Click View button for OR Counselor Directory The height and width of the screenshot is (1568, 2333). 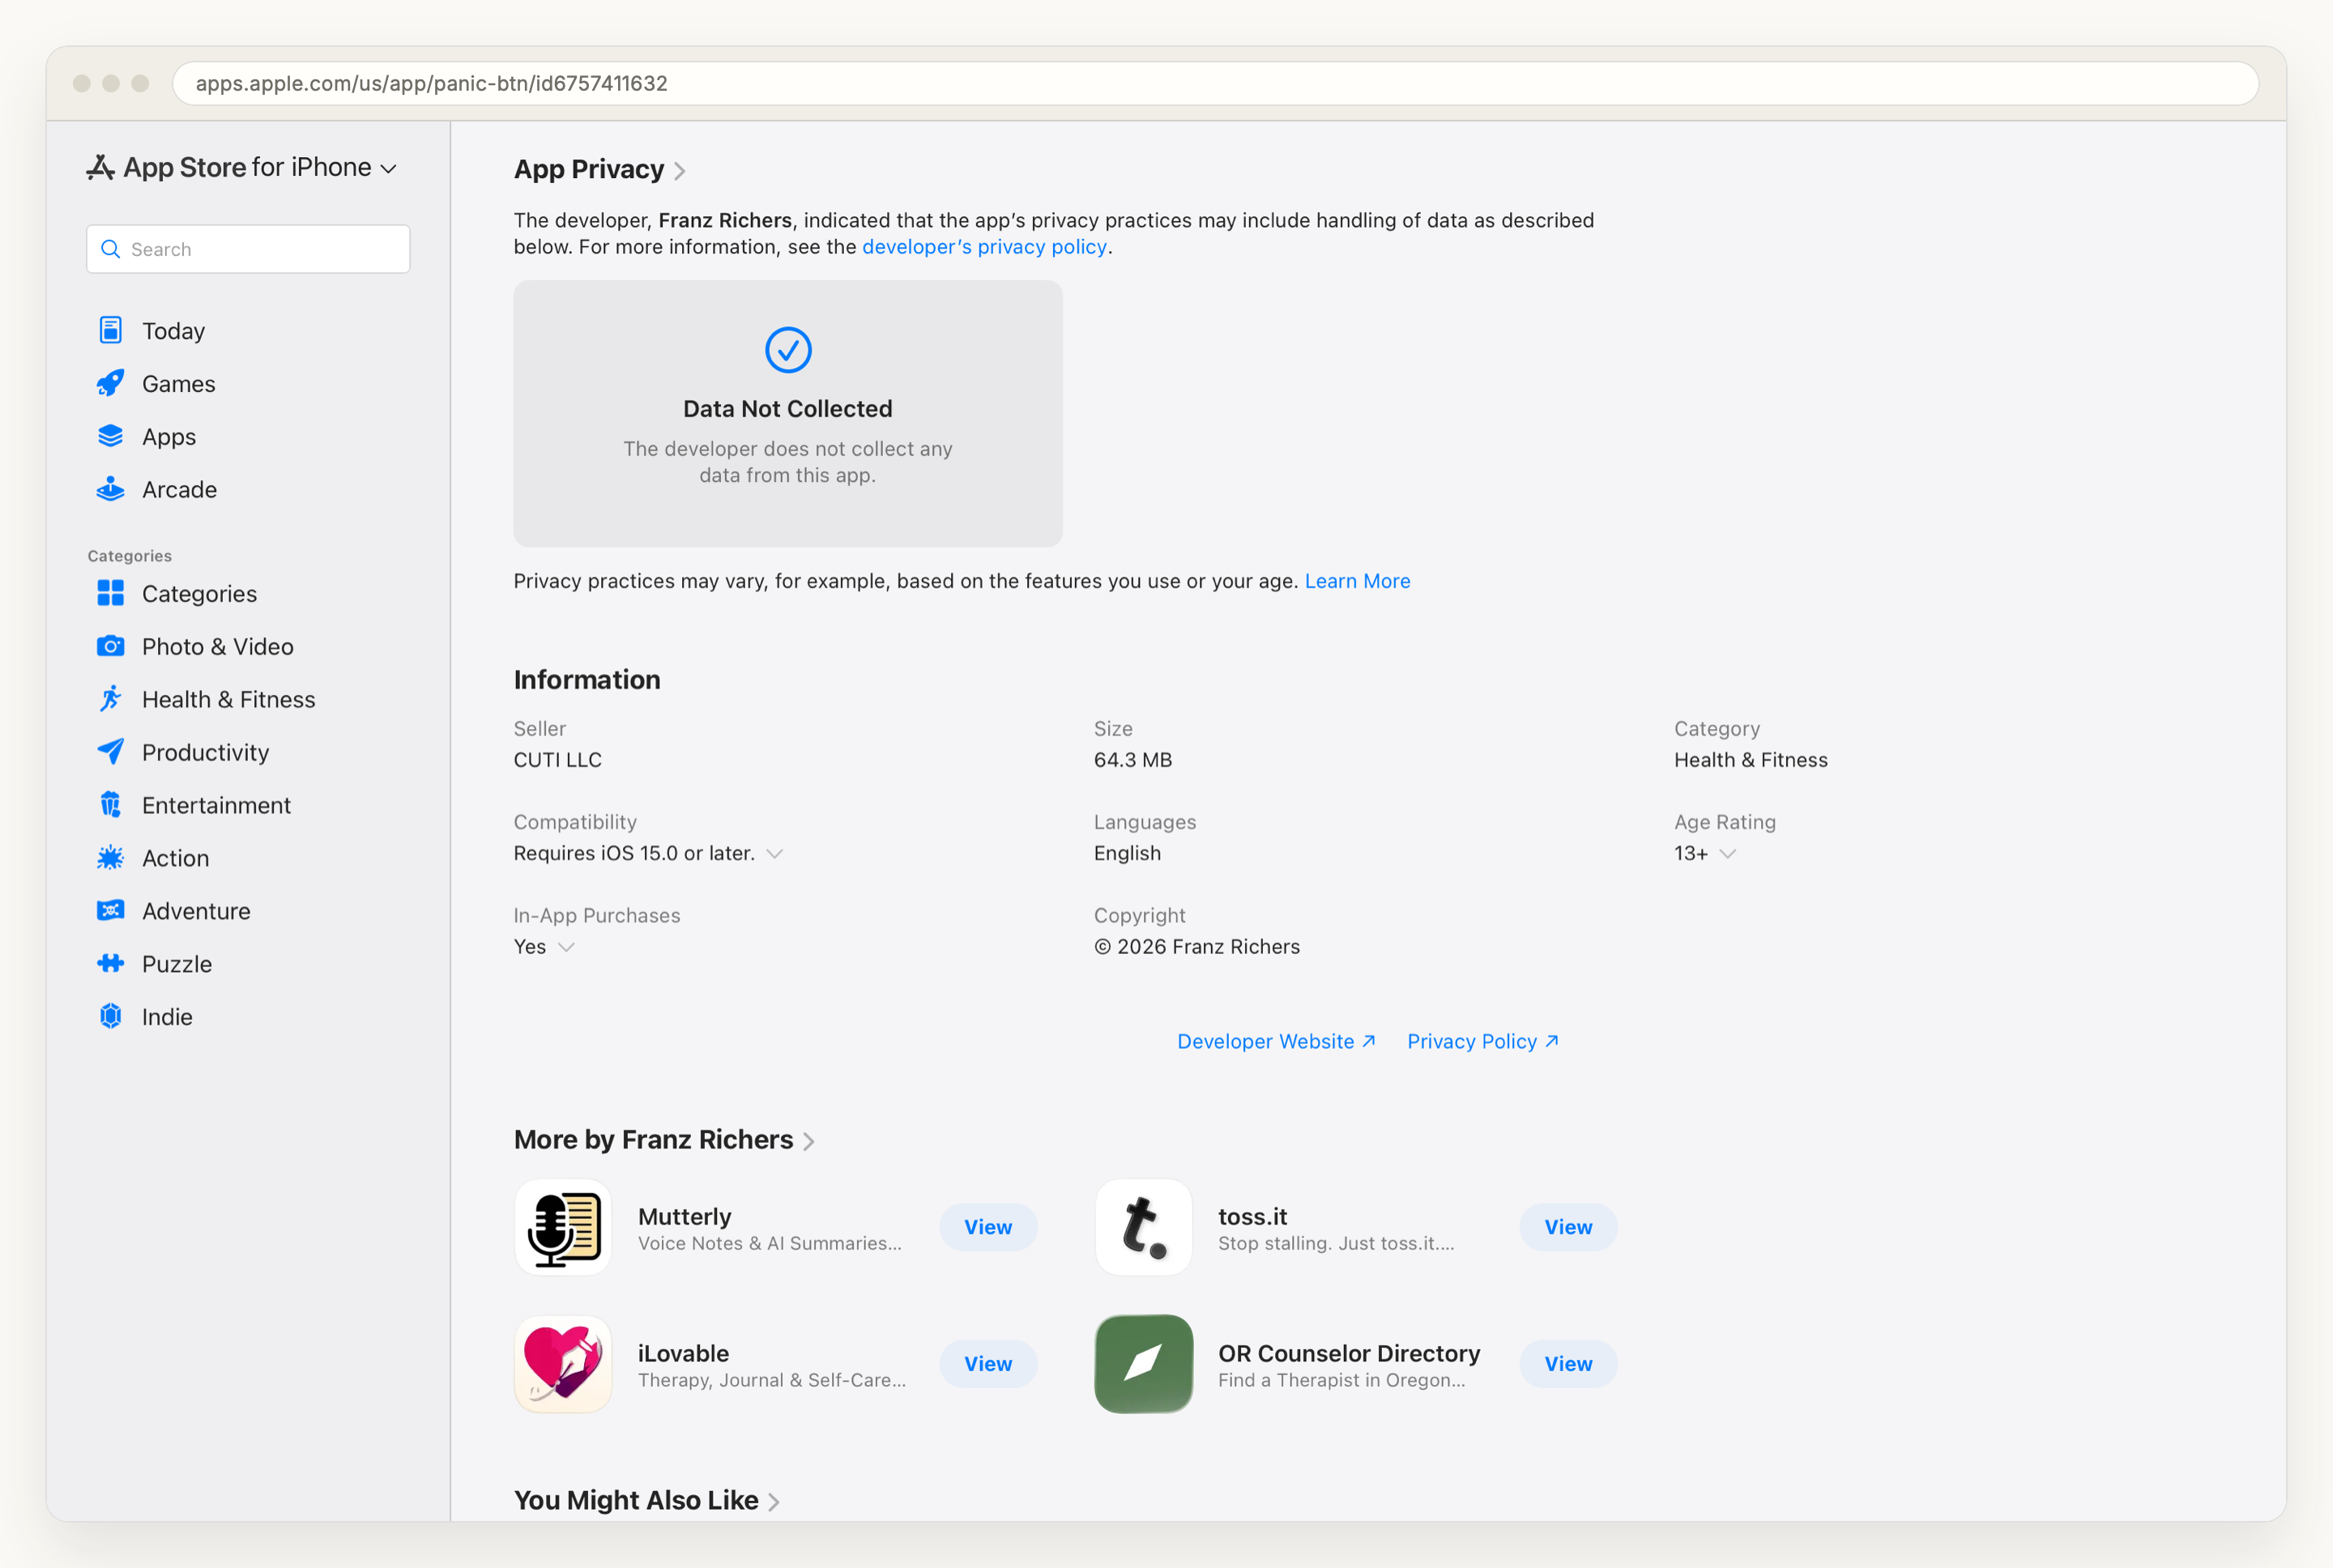click(1568, 1364)
